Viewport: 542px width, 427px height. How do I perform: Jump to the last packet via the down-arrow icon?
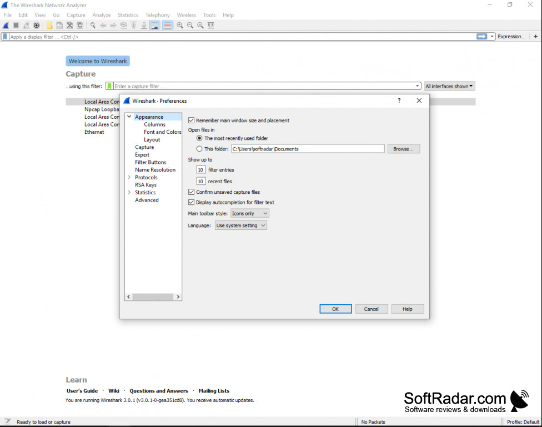(x=144, y=25)
